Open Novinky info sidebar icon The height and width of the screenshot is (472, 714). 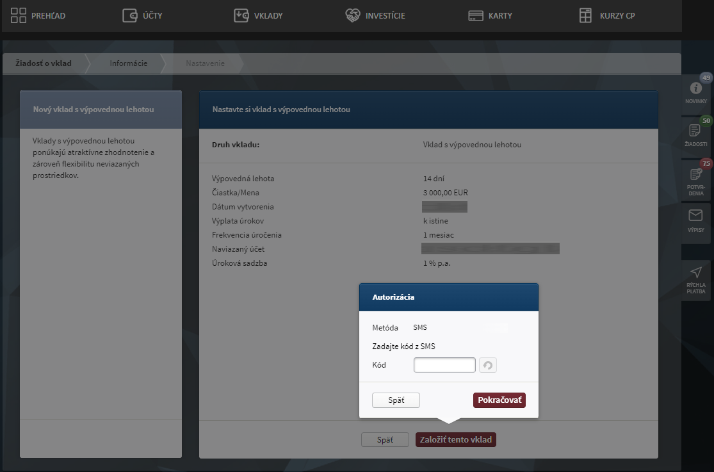click(695, 88)
